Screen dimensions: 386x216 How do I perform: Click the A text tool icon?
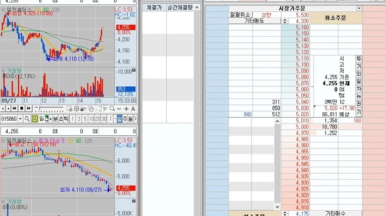133,109
